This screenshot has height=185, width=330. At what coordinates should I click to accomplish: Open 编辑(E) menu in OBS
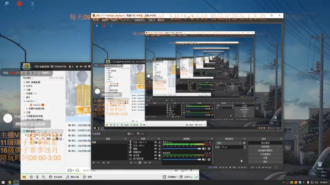click(x=105, y=20)
